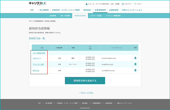Open help via question mark icon
This screenshot has height=110, width=170.
[135, 4]
